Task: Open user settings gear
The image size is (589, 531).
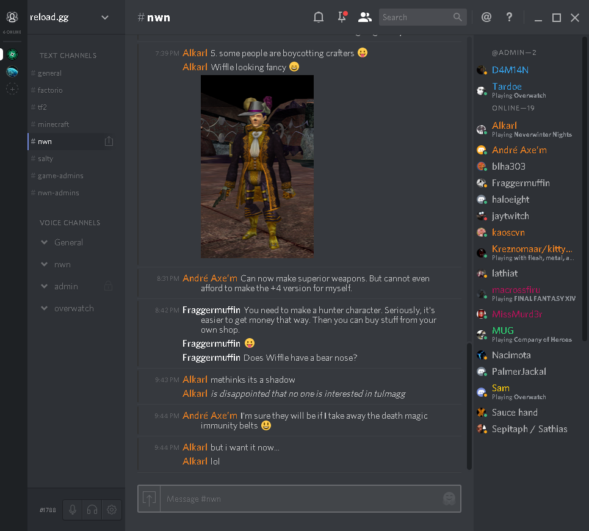Action: tap(112, 510)
